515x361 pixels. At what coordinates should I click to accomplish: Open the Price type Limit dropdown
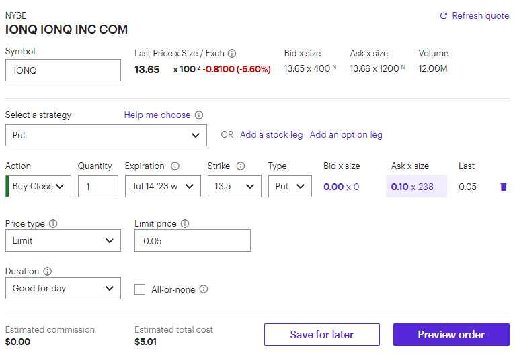[63, 241]
